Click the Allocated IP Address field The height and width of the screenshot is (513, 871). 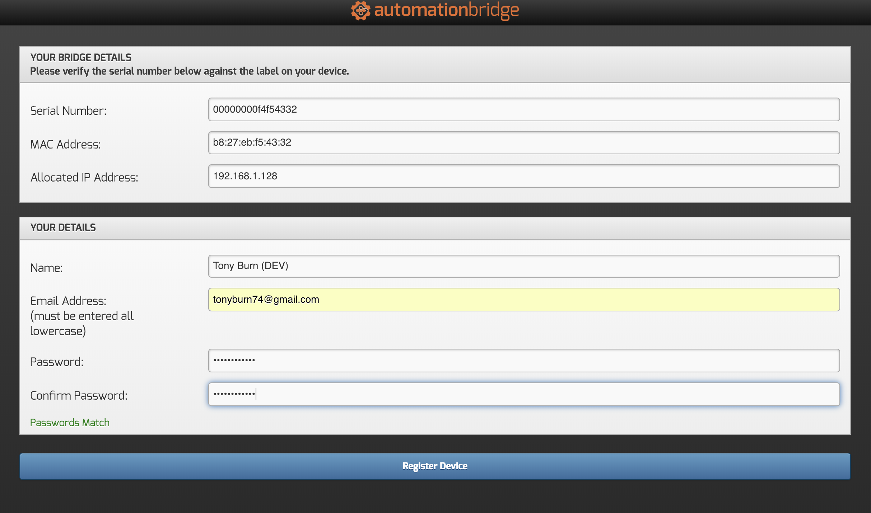pos(523,176)
